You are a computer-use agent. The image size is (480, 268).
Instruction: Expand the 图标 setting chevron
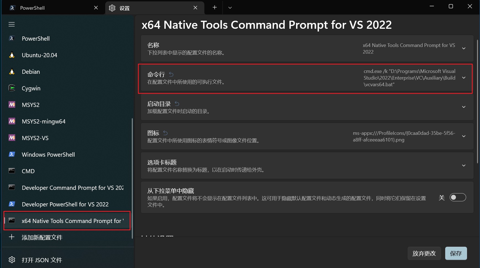tap(464, 136)
